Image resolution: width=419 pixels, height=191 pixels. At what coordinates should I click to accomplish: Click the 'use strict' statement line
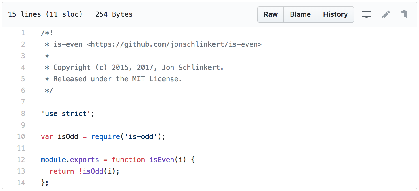tap(68, 114)
